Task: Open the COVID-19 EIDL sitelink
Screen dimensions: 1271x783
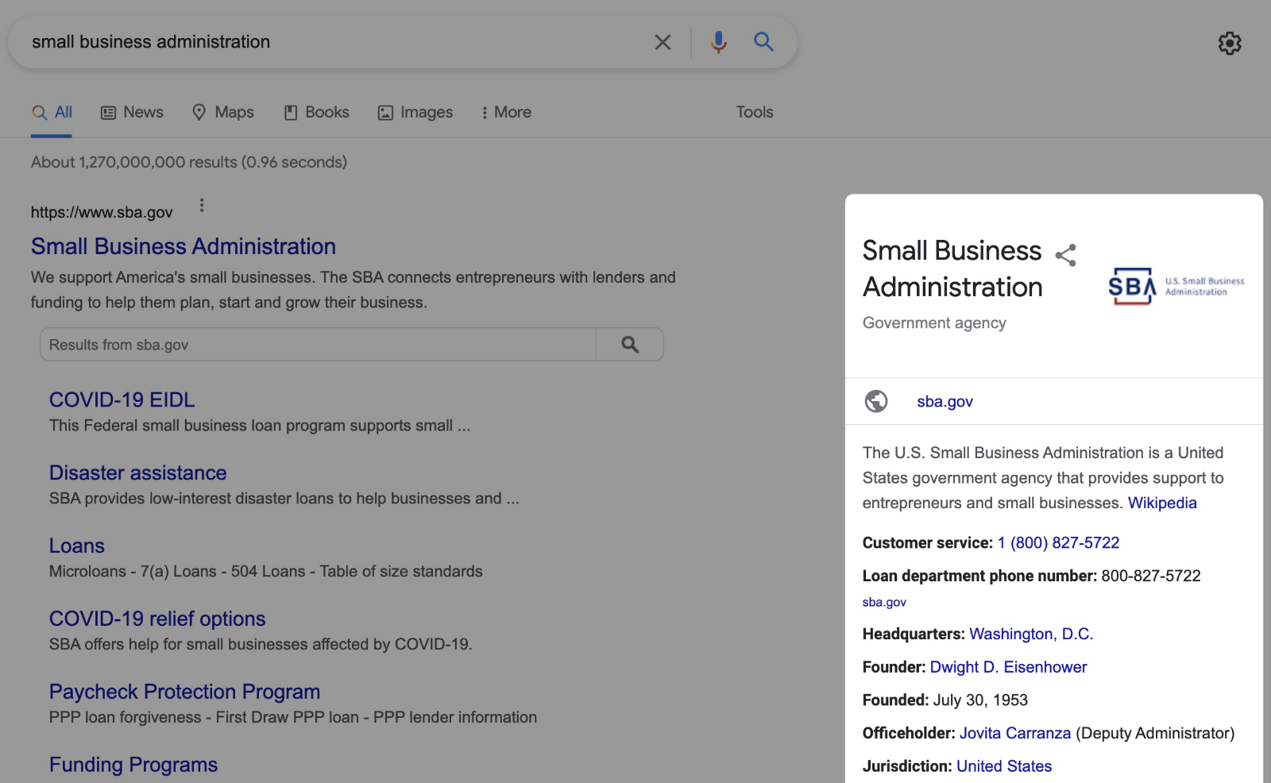Action: point(122,399)
